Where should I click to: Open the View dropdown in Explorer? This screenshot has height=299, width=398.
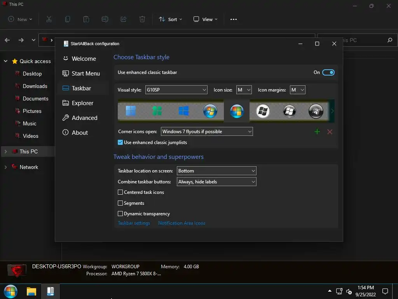tap(205, 19)
